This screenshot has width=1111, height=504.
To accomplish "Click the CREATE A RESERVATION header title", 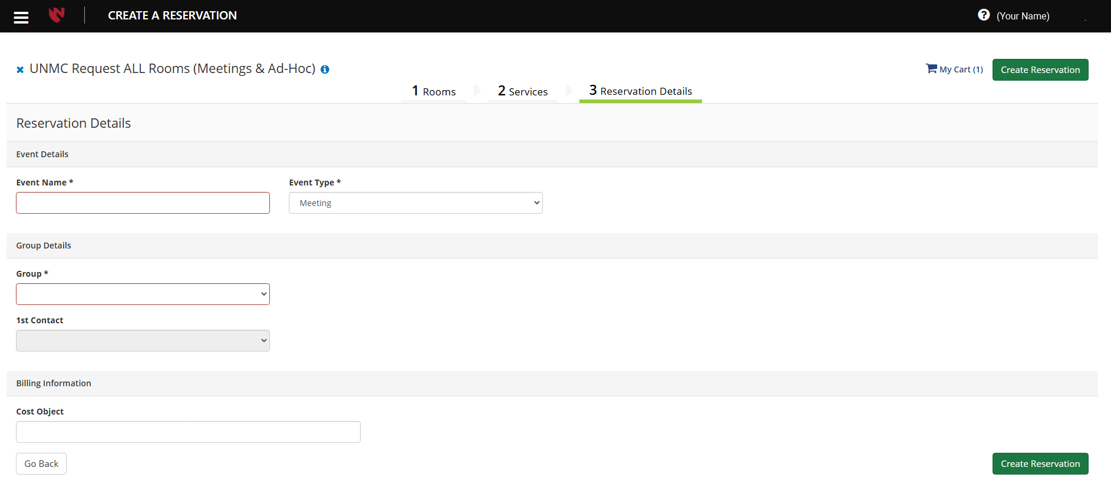I will 172,16.
